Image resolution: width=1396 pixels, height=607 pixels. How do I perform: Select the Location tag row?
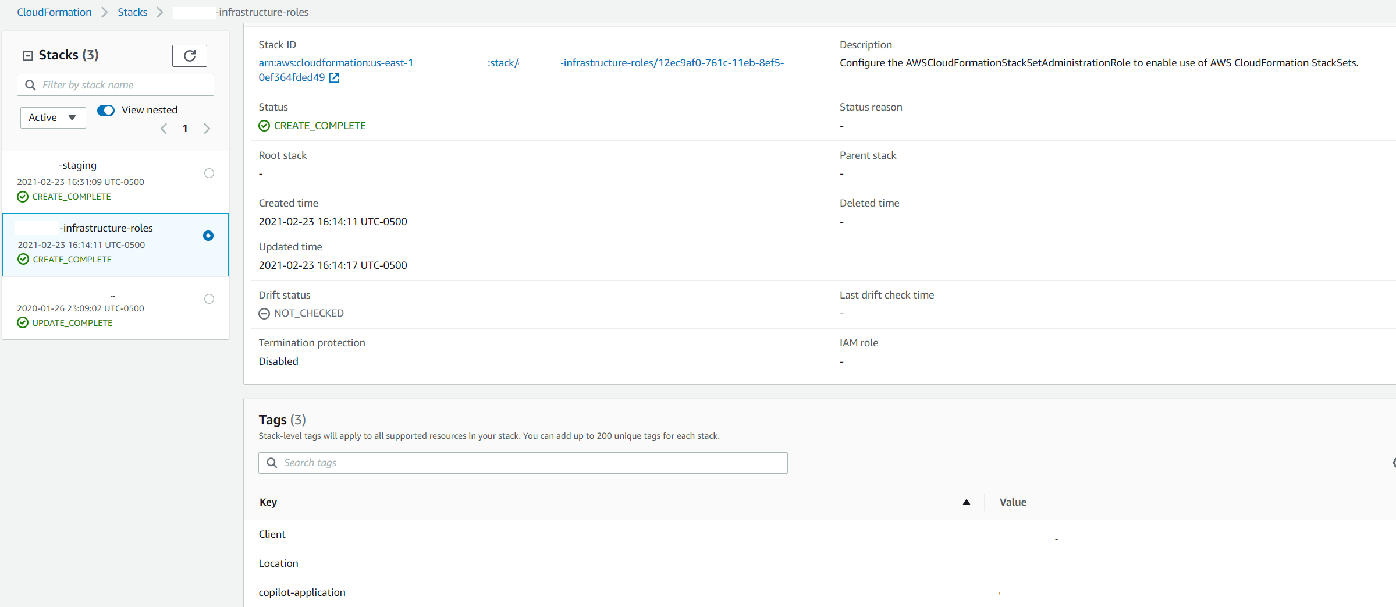(x=820, y=563)
